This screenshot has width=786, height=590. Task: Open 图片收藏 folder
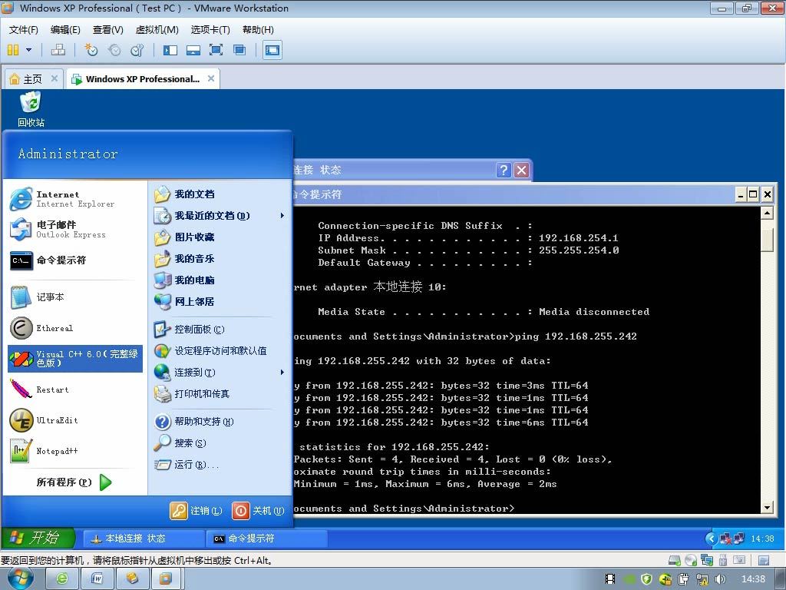tap(220, 237)
